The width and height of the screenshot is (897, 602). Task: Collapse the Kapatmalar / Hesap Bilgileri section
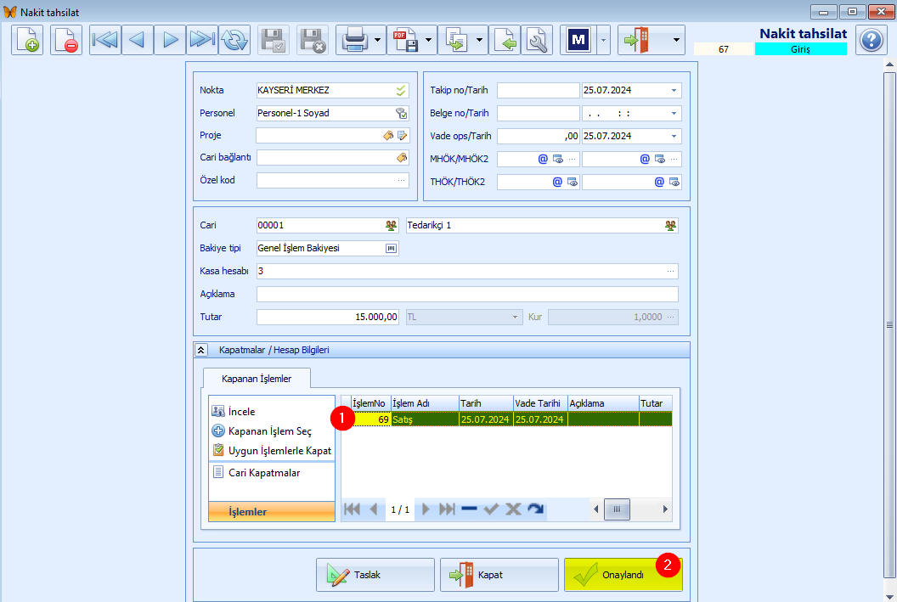pyautogui.click(x=200, y=350)
